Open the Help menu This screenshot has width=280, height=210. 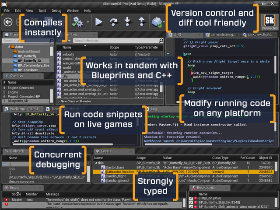[87, 10]
